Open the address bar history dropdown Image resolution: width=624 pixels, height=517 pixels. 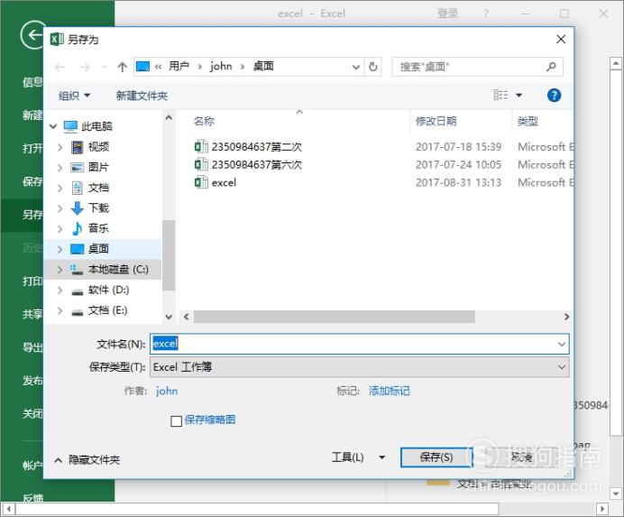(356, 67)
